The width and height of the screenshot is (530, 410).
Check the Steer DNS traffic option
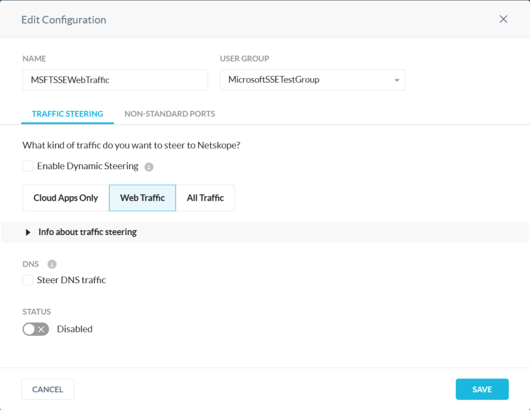[x=27, y=280]
